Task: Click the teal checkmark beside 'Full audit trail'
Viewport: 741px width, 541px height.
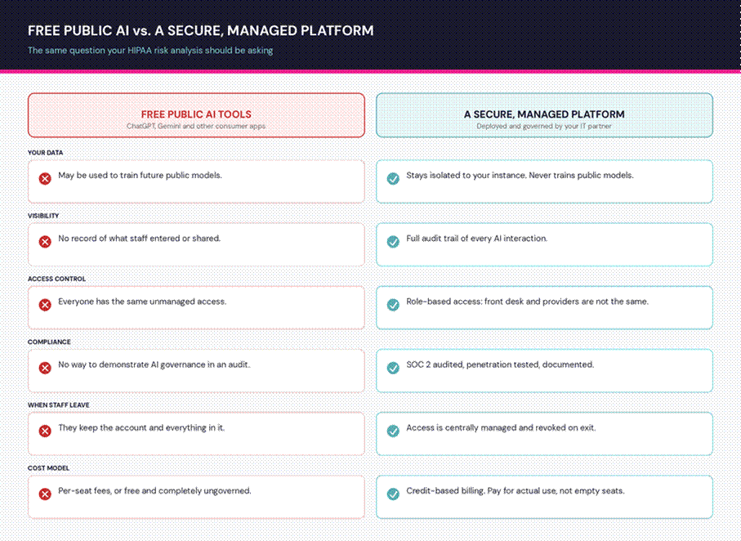Action: coord(393,242)
